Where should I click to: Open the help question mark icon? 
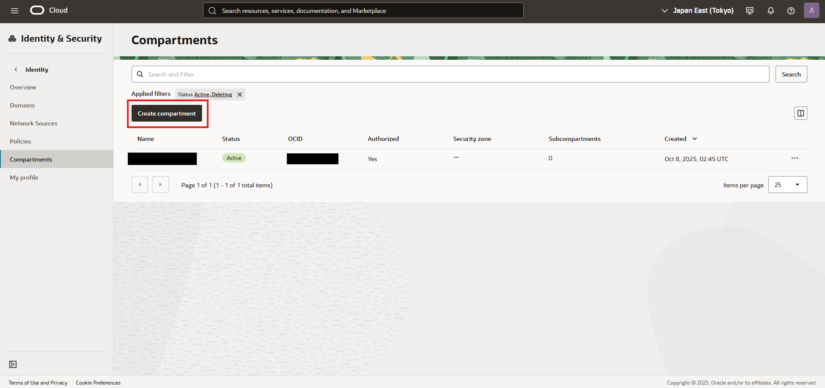pos(791,11)
